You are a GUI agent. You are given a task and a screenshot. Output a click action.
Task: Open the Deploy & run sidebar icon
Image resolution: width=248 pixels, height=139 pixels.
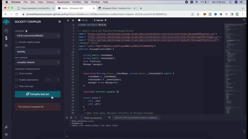6,46
